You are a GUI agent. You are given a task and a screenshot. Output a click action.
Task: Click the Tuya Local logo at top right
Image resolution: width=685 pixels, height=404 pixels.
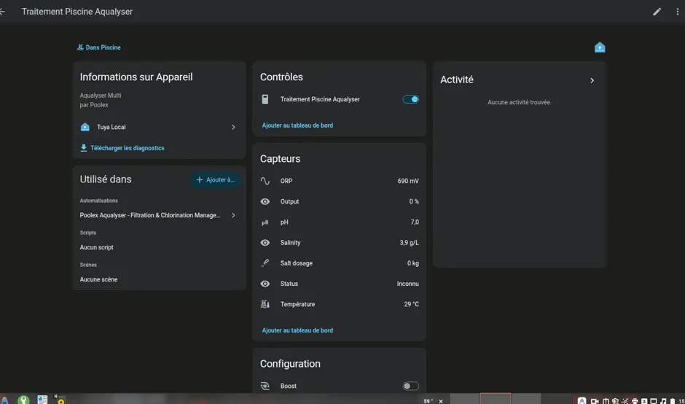[x=600, y=47]
